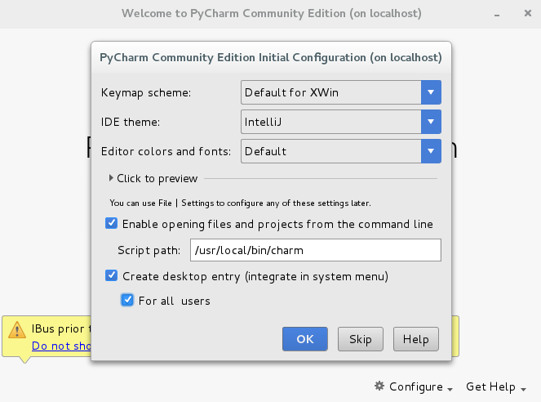Click the Keymap scheme label
541x402 pixels.
(x=146, y=92)
